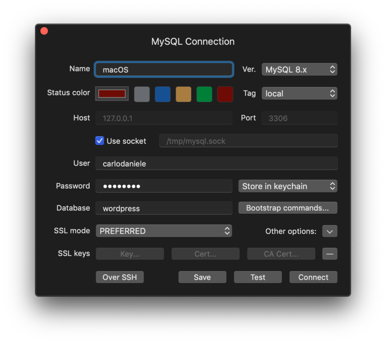The width and height of the screenshot is (386, 343).
Task: Open the custom status color well
Action: (112, 93)
